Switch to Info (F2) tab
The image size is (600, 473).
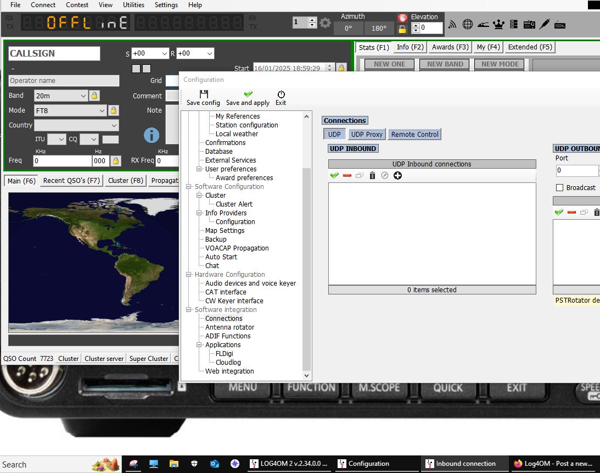click(410, 47)
